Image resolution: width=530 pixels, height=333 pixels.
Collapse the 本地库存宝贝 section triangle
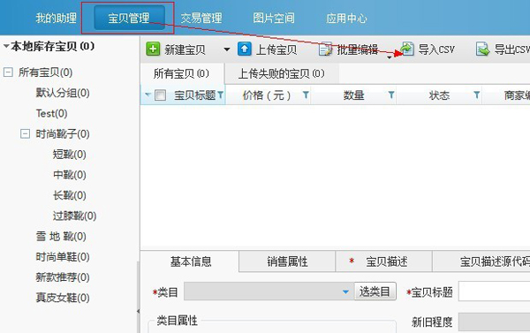tap(6, 46)
